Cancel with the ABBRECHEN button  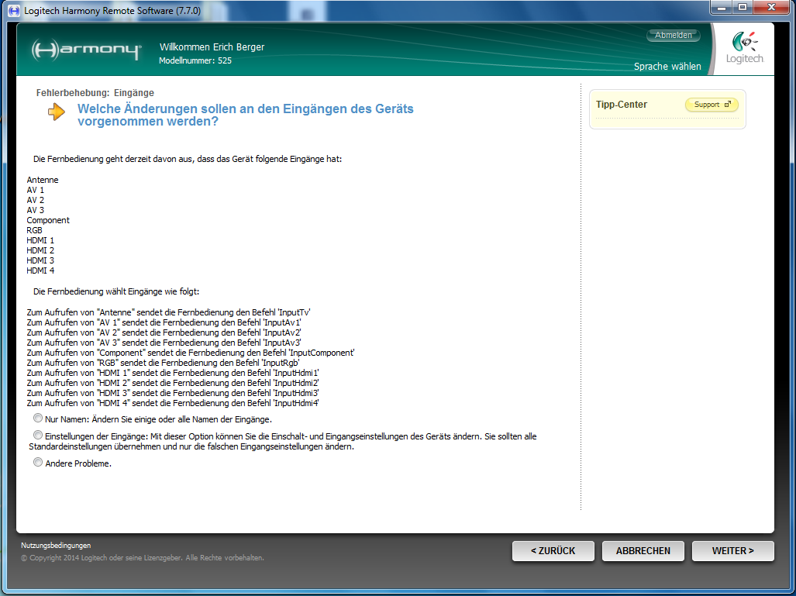click(x=643, y=551)
